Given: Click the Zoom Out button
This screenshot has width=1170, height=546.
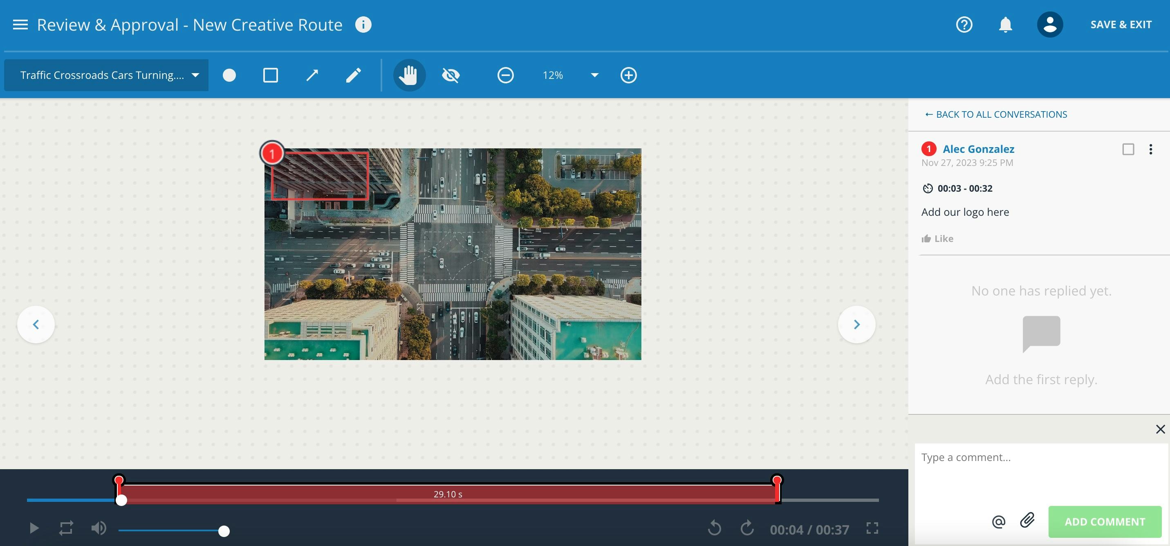Looking at the screenshot, I should coord(504,75).
